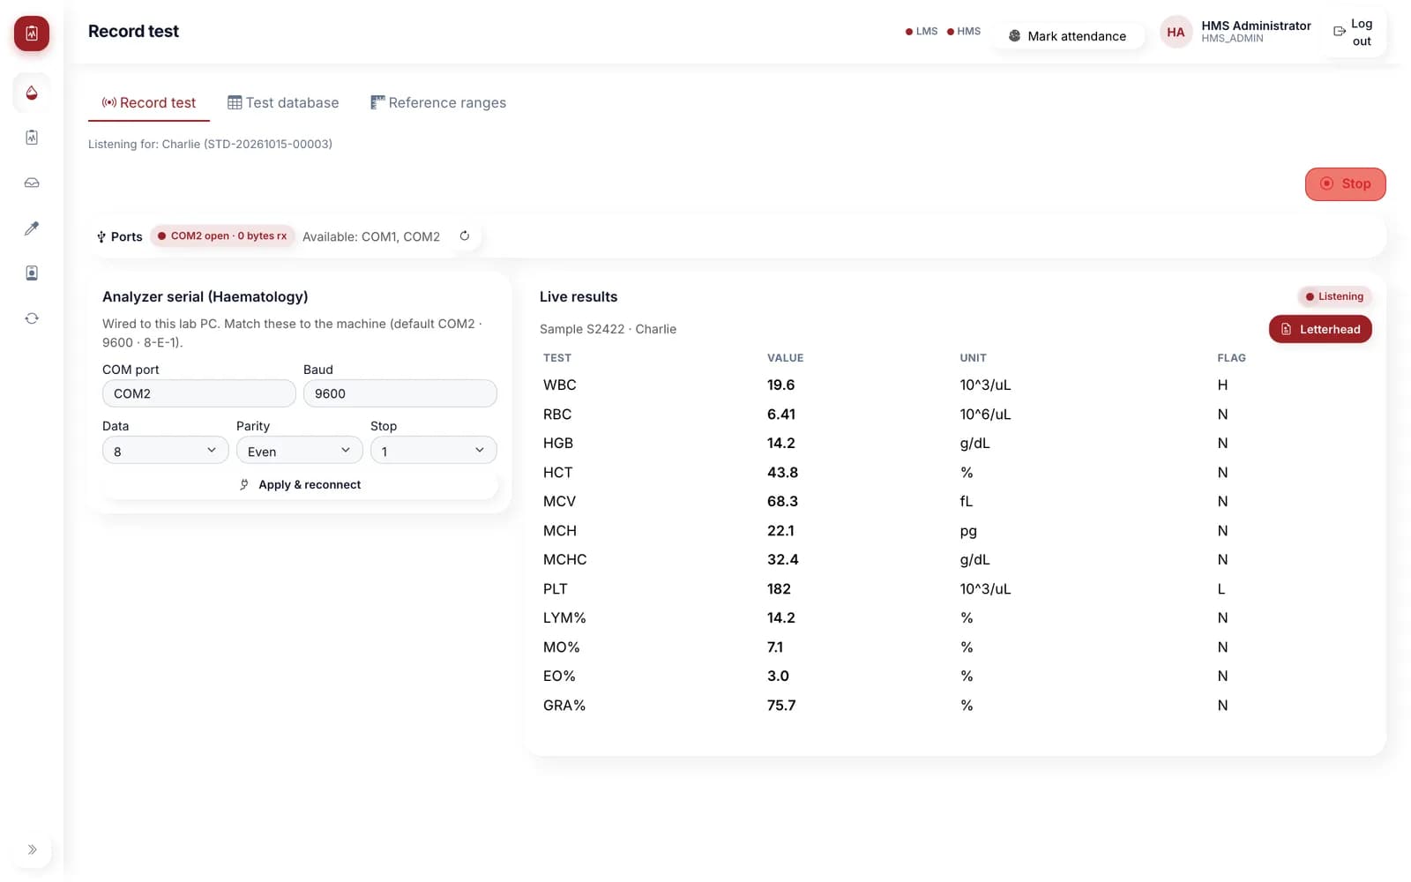Switch to the Reference ranges tab
Viewport: 1411px width, 882px height.
pos(438,102)
